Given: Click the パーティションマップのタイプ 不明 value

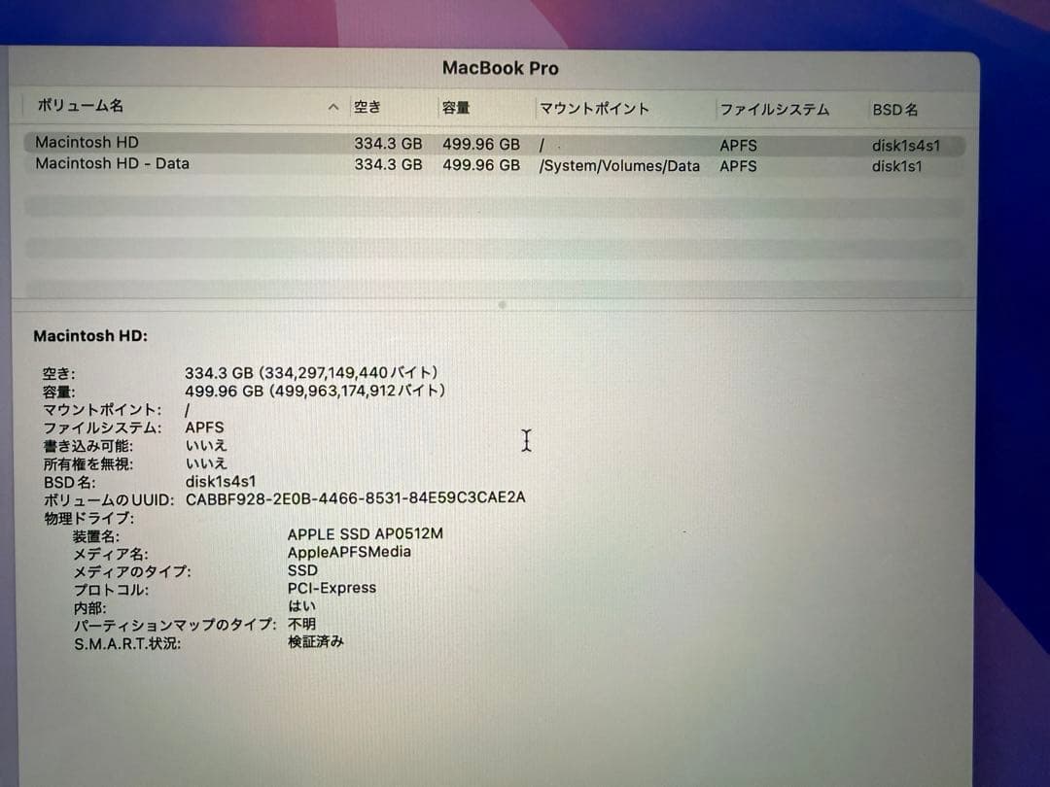Looking at the screenshot, I should click(x=301, y=624).
